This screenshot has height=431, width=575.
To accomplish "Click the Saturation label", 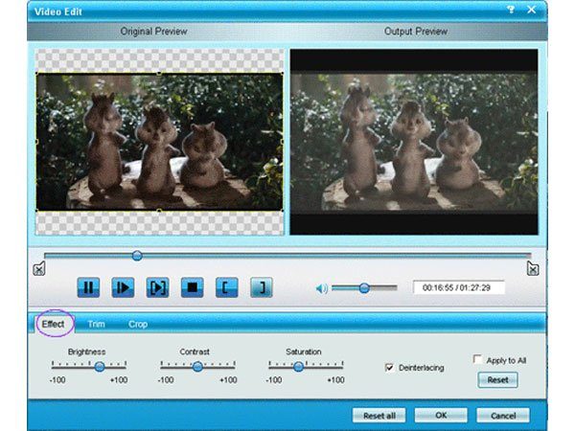I will 304,352.
